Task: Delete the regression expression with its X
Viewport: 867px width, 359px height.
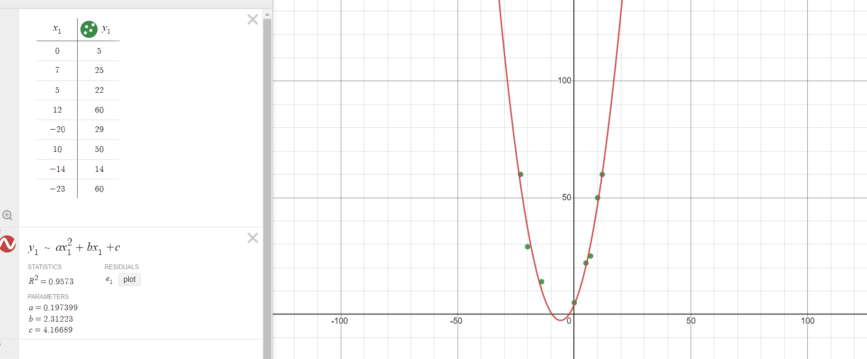Action: tap(253, 238)
